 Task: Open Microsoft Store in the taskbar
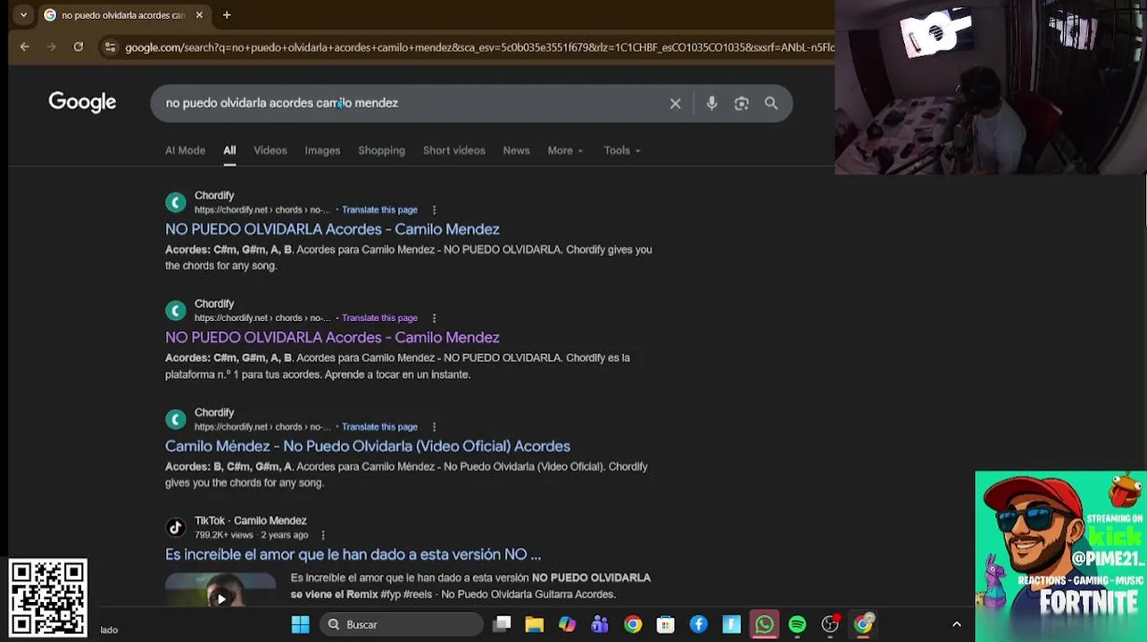point(666,624)
